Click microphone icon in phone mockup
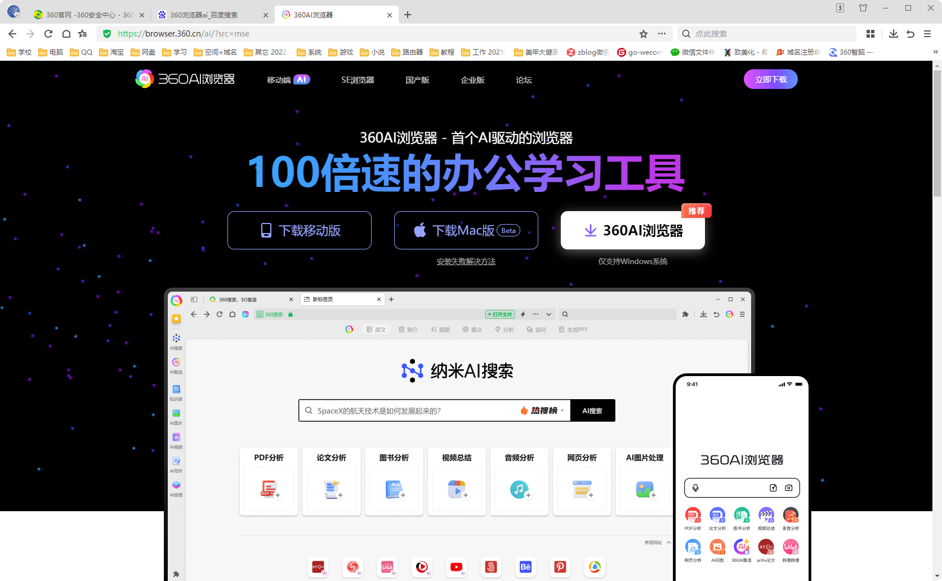 coord(695,488)
